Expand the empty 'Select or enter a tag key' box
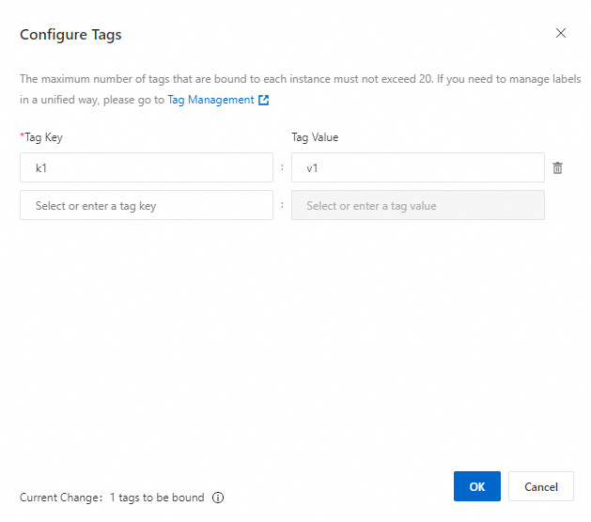Viewport: 591px width, 522px height. (146, 205)
